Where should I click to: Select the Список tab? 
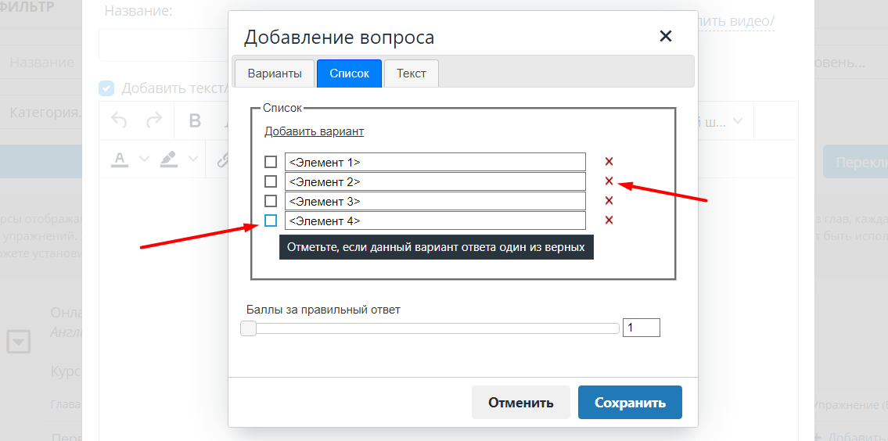350,73
